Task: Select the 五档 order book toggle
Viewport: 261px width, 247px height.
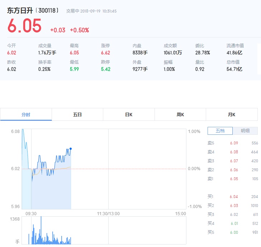Action: (x=220, y=131)
